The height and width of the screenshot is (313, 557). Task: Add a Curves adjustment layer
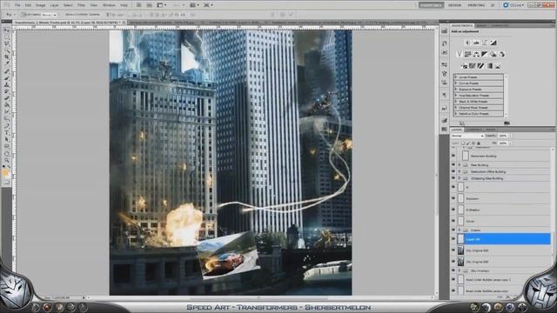pyautogui.click(x=485, y=43)
